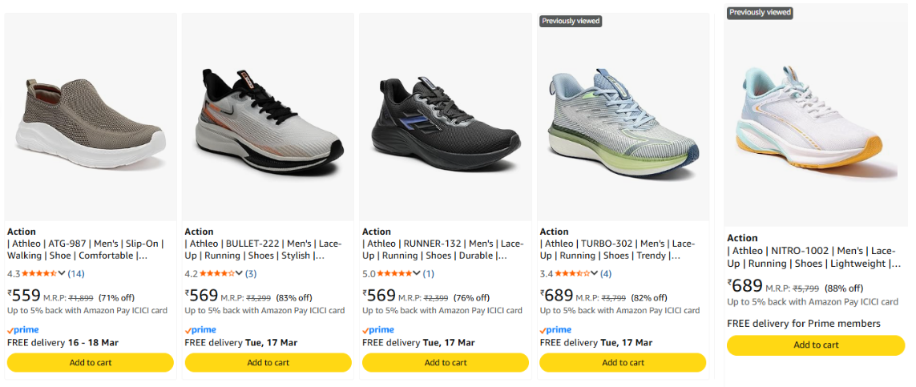The image size is (916, 387).
Task: Expand the 5.0 star rating dropdown chevron
Action: pyautogui.click(x=417, y=274)
